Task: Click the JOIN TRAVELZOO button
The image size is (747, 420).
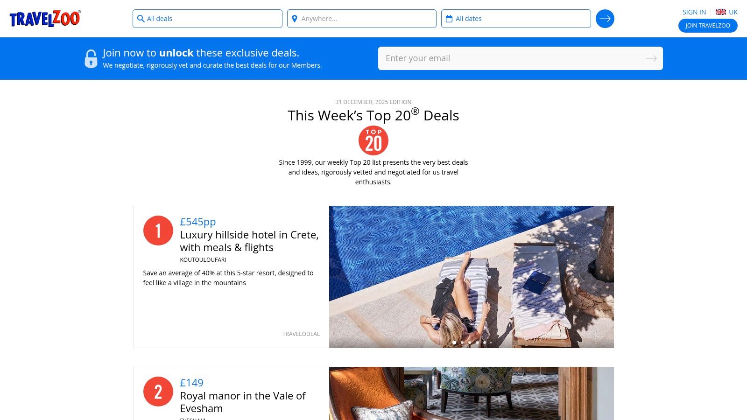Action: coord(708,26)
